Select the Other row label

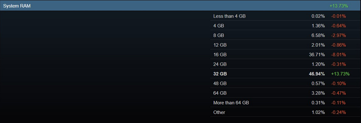[x=219, y=112]
